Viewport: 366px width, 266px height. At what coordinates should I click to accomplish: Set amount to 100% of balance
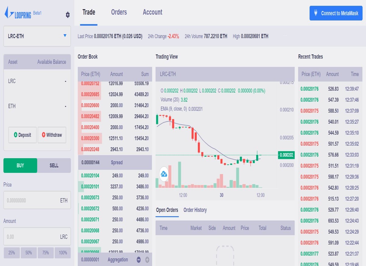pos(63,253)
